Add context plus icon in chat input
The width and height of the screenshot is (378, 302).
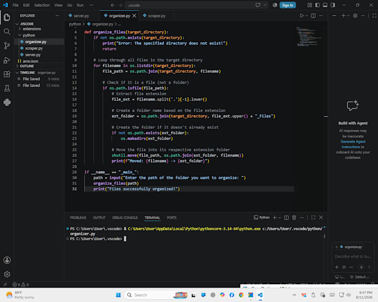pyautogui.click(x=337, y=267)
